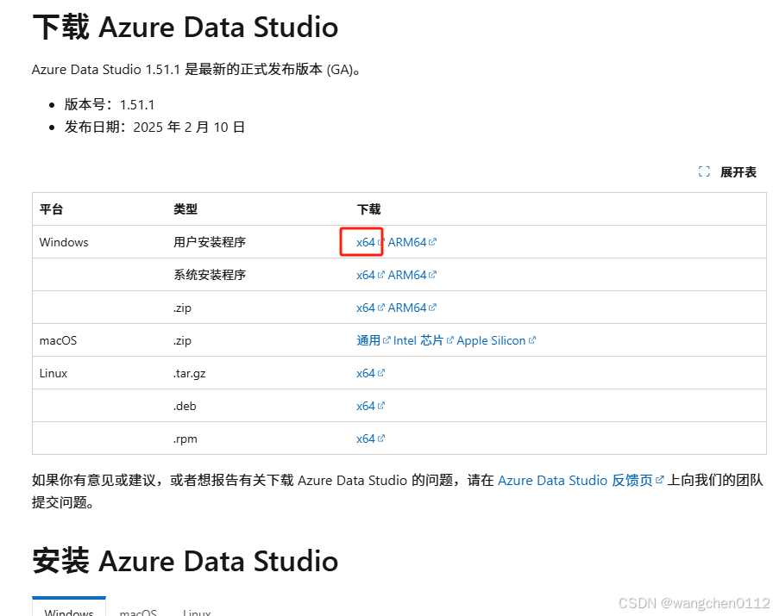Click the 发布日期 2025 年 2 月 10 日 bullet
This screenshot has height=616, width=773.
point(154,127)
